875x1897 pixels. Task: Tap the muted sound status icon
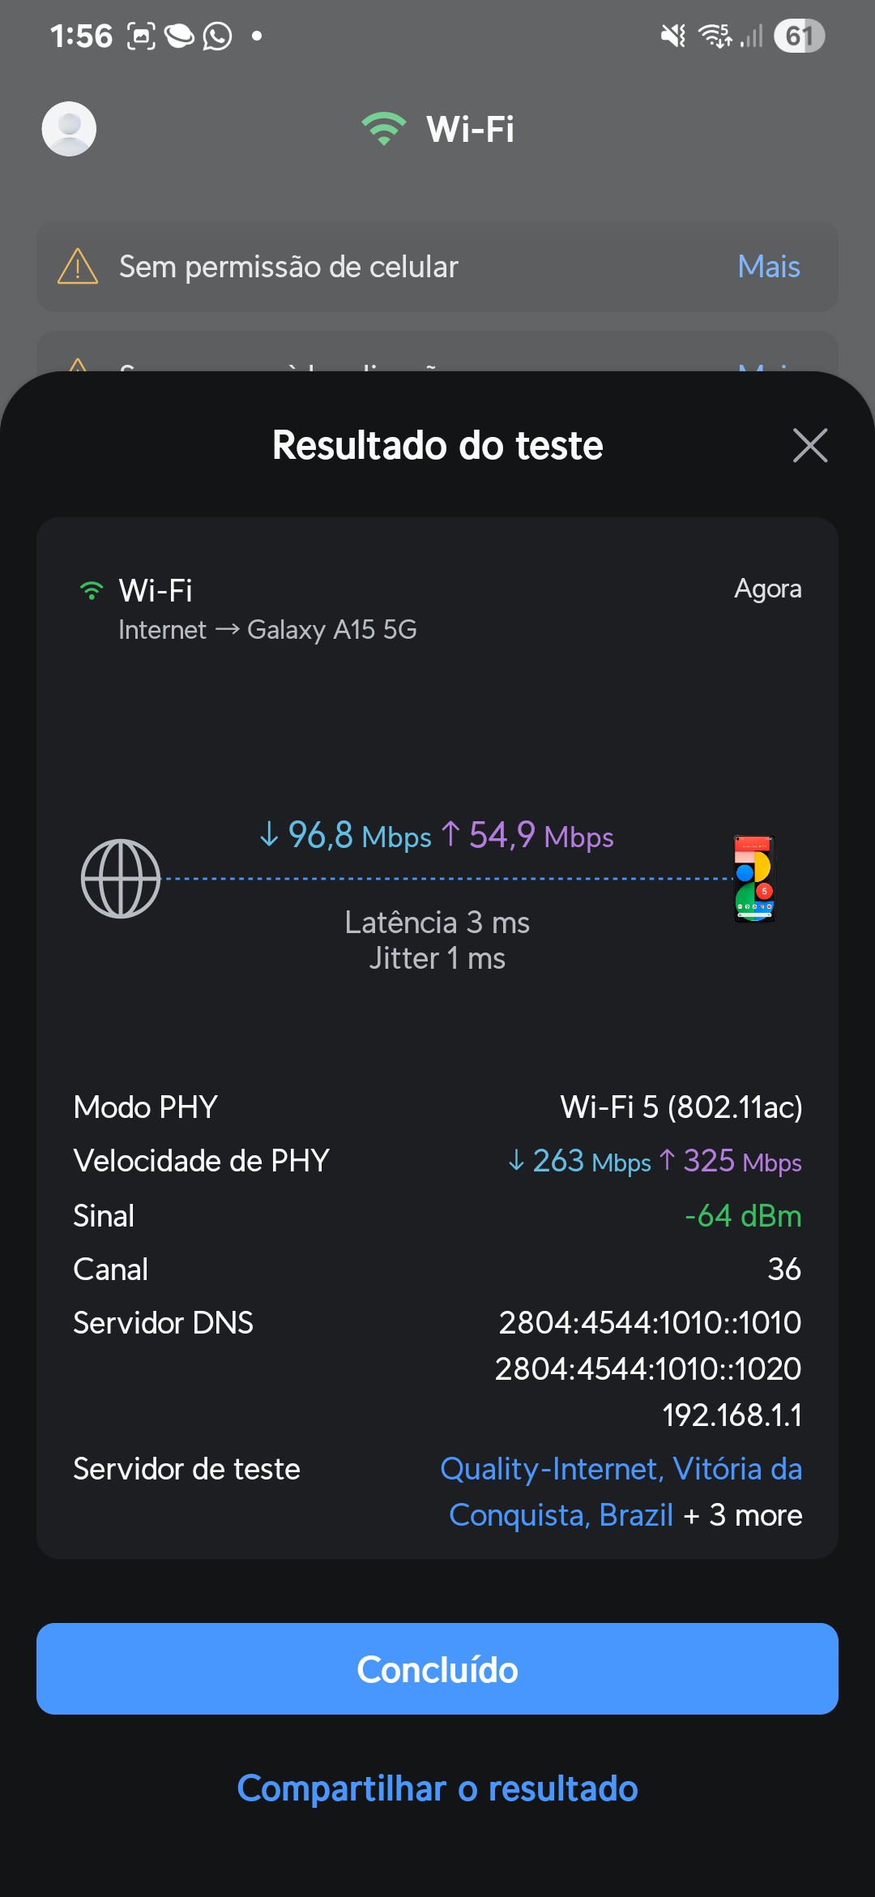point(672,36)
